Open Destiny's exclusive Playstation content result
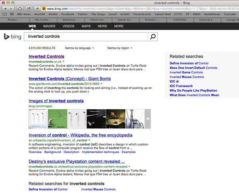 (77, 161)
